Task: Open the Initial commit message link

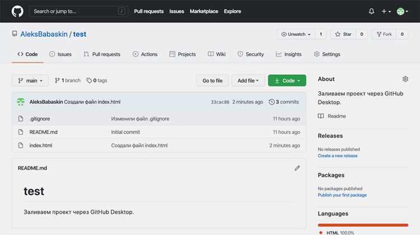Action: click(x=125, y=132)
